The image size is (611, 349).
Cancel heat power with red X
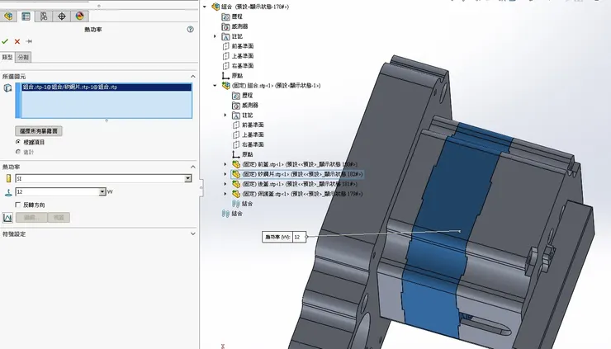pyautogui.click(x=17, y=41)
